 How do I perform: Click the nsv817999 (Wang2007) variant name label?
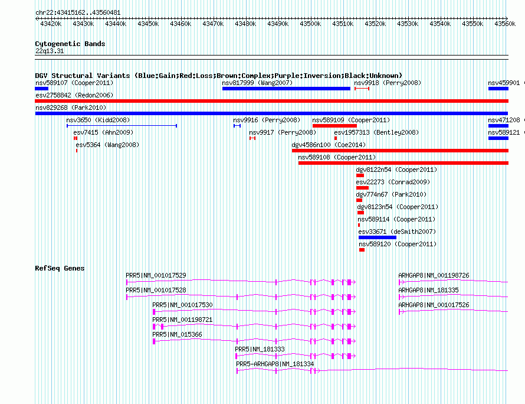pos(257,83)
